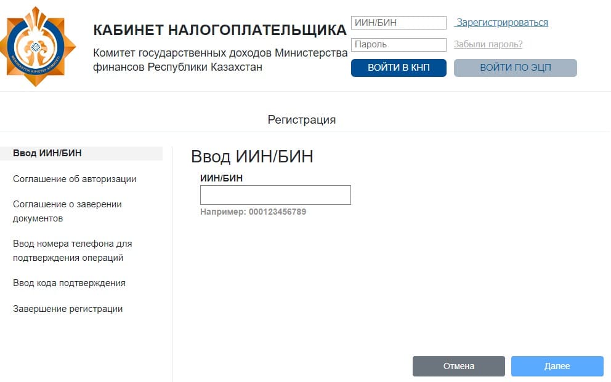611x382 pixels.
Task: Click the Регистрация page heading
Action: coord(302,119)
